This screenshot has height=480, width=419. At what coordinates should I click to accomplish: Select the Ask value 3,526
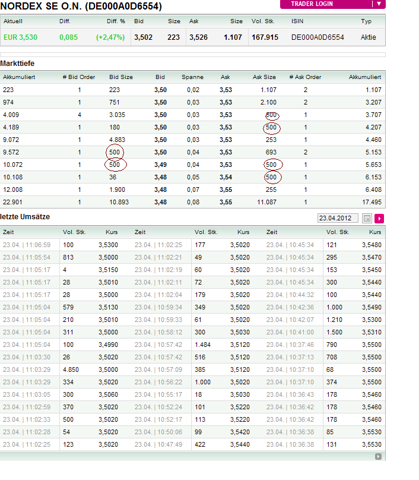pyautogui.click(x=198, y=37)
